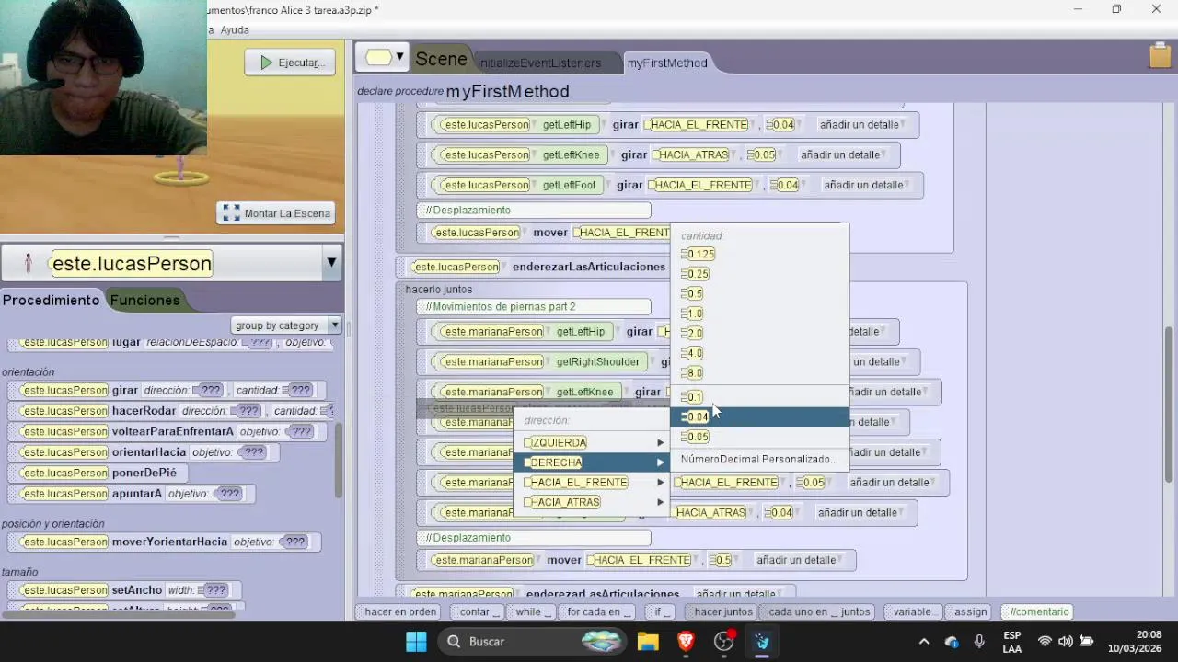Insert hacer juntos block
This screenshot has height=662, width=1178.
click(x=723, y=611)
